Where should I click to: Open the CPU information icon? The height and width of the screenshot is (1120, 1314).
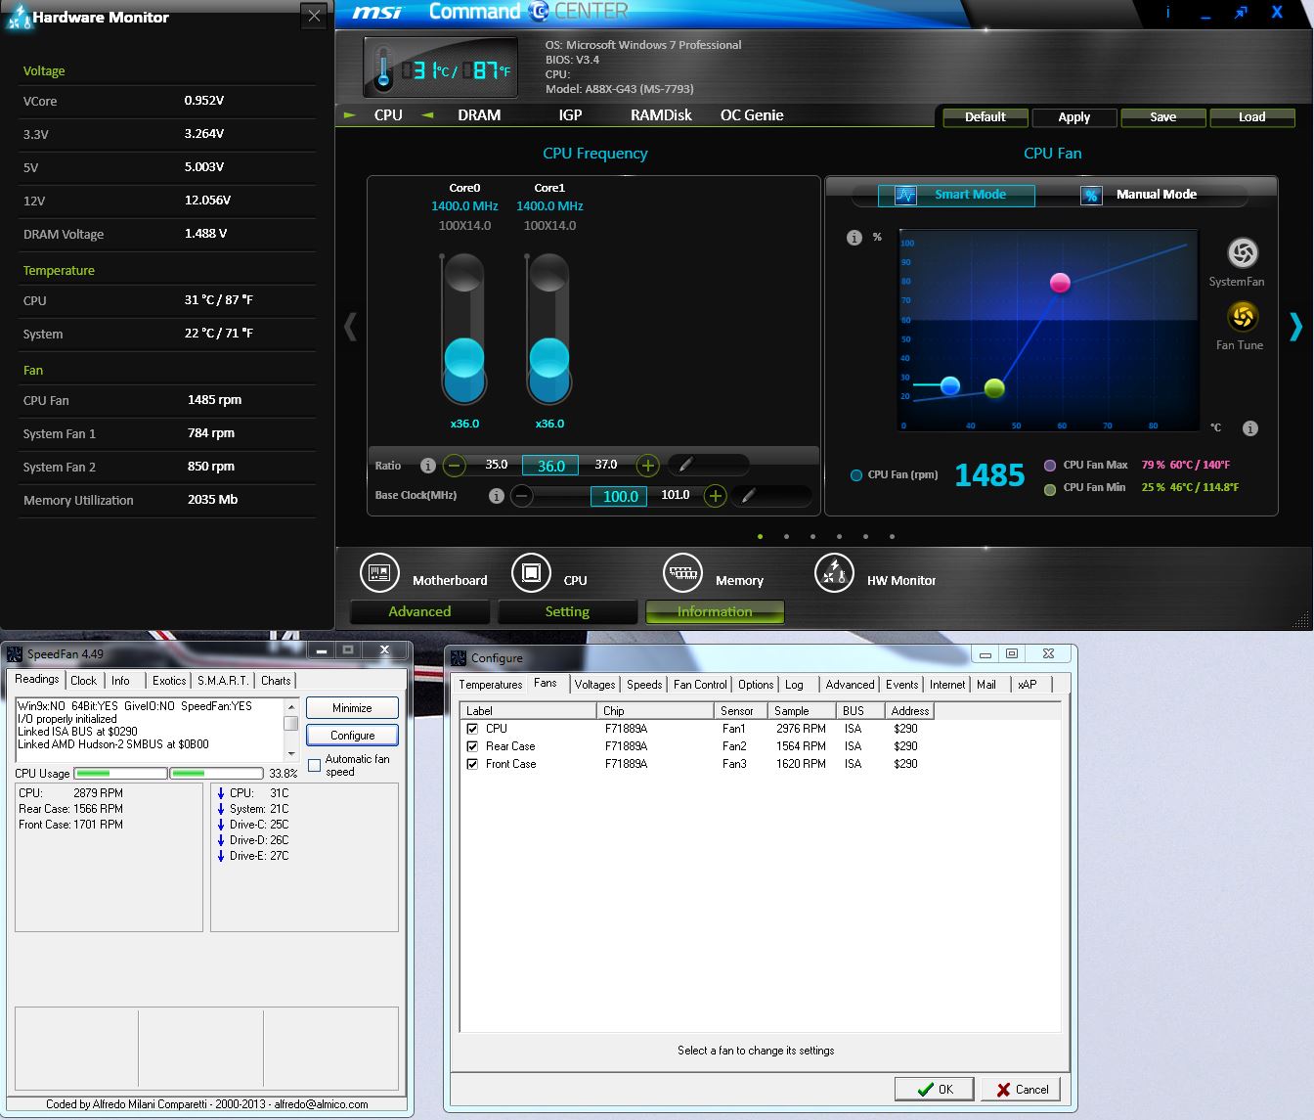[531, 573]
